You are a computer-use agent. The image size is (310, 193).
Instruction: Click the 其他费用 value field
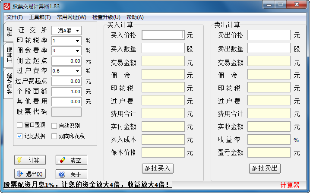coord(66,101)
